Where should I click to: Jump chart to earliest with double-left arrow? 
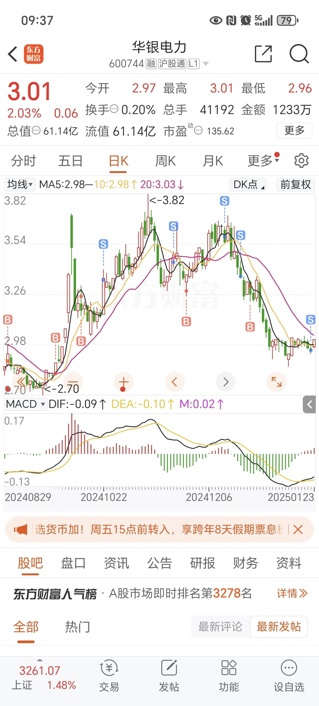tap(21, 382)
